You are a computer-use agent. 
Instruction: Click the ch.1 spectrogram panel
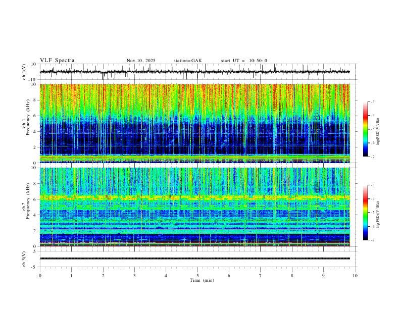195,123
